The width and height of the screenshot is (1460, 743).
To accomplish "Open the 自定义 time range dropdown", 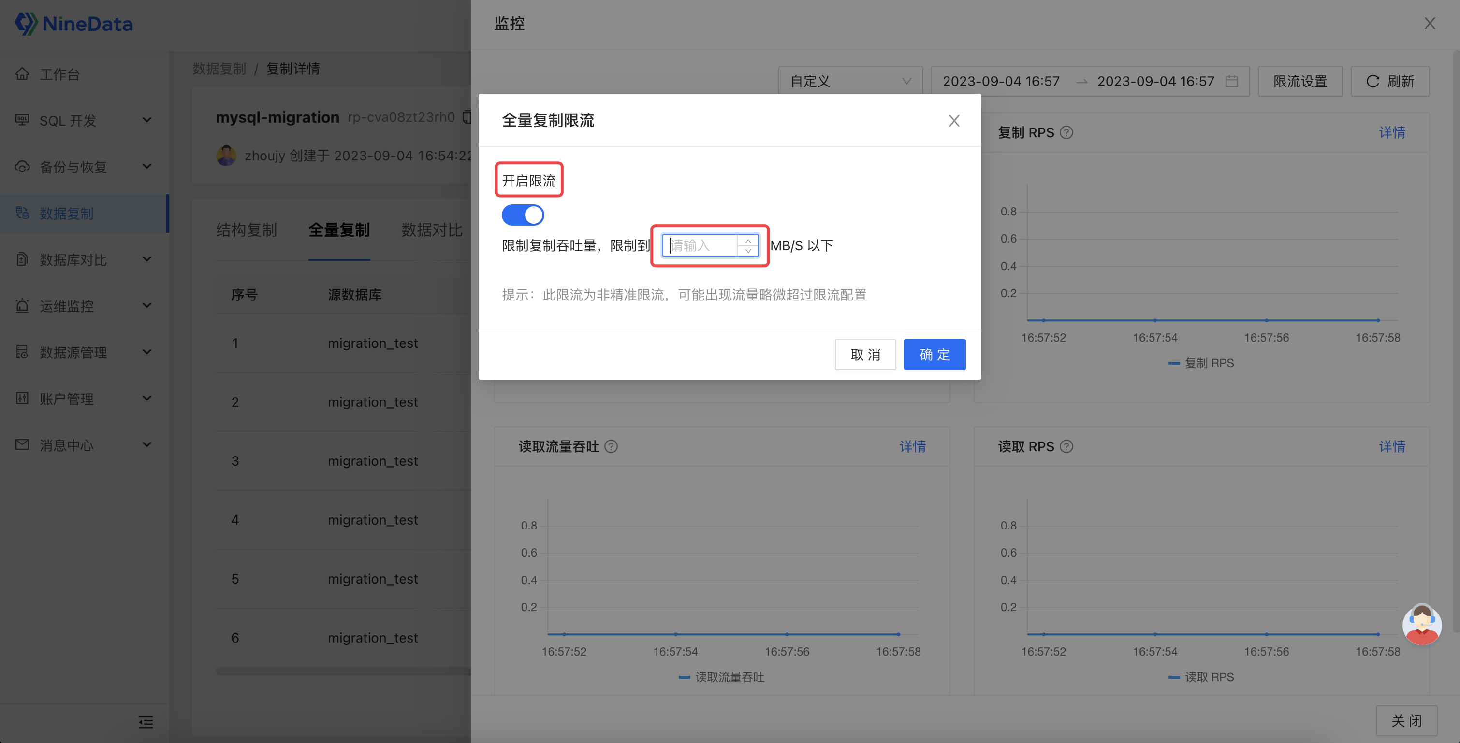I will [850, 81].
